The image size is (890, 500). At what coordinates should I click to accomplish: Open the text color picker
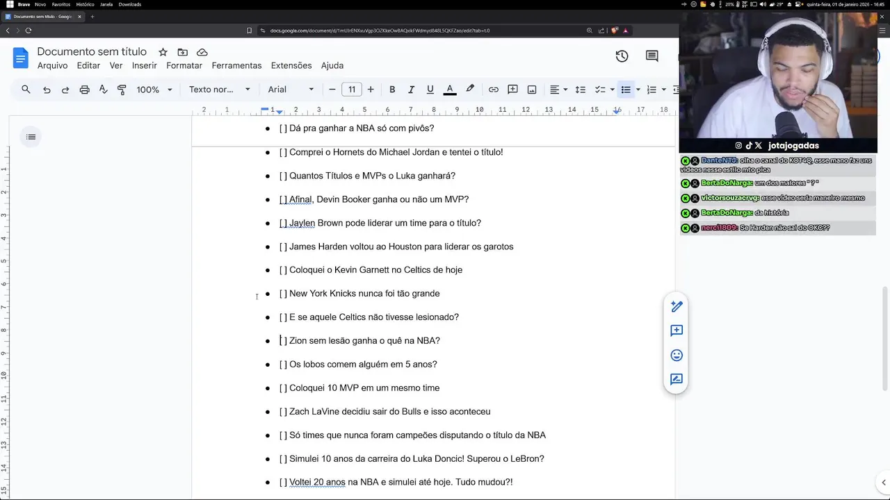pyautogui.click(x=450, y=90)
